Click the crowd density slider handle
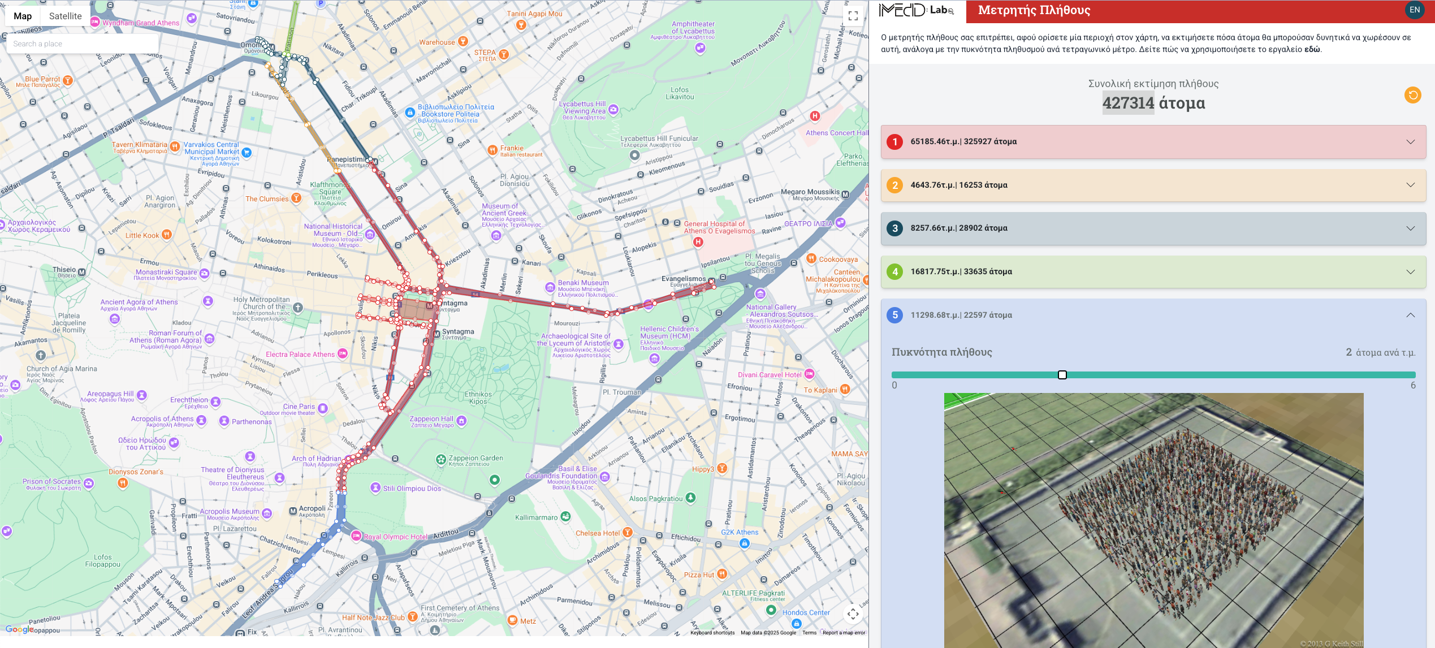The image size is (1435, 648). (1062, 375)
